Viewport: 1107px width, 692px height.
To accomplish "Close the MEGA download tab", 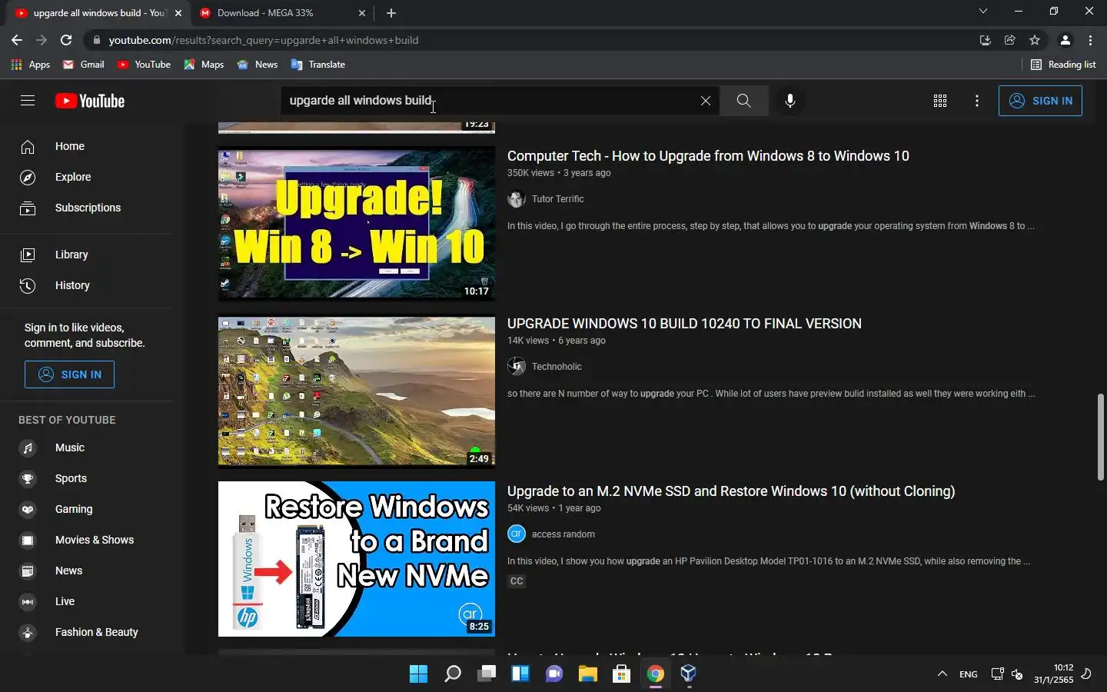I will coord(362,13).
